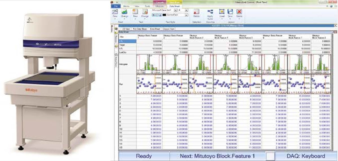Select observation row 1 header
This screenshot has height=161, width=338.
pyautogui.click(x=128, y=96)
